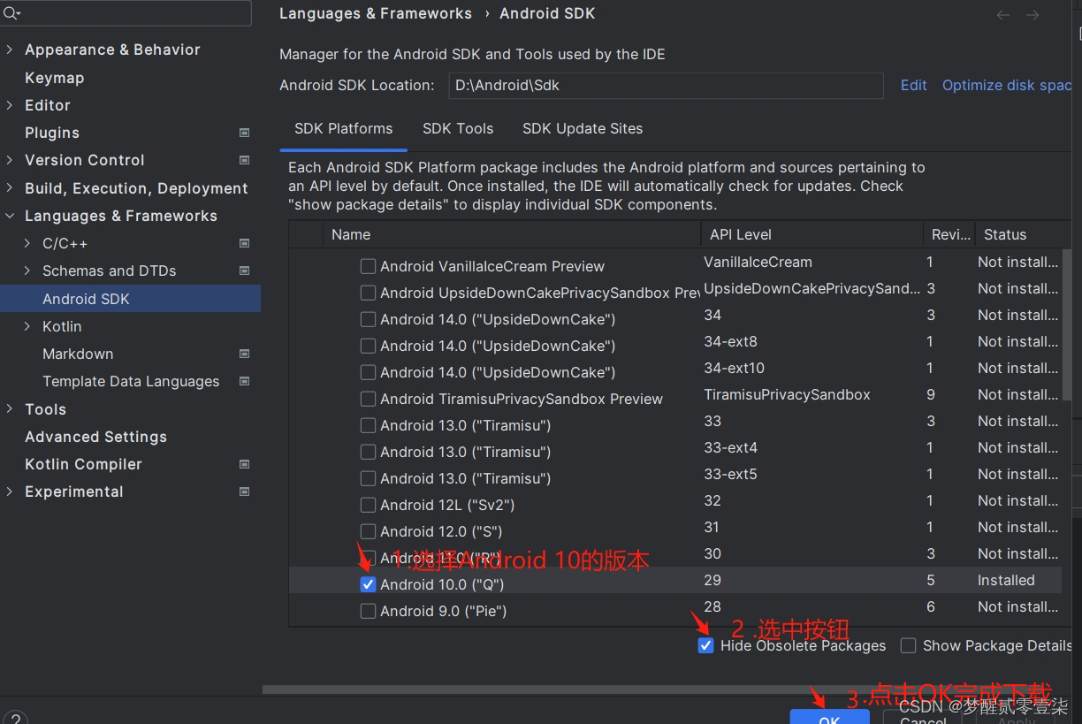This screenshot has width=1082, height=724.
Task: Click Edit link for SDK location
Action: (913, 85)
